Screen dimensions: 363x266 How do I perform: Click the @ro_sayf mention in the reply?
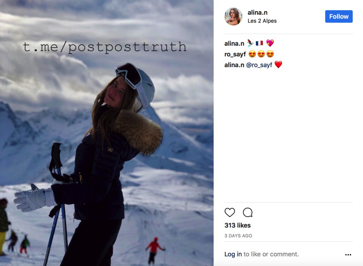tap(259, 65)
